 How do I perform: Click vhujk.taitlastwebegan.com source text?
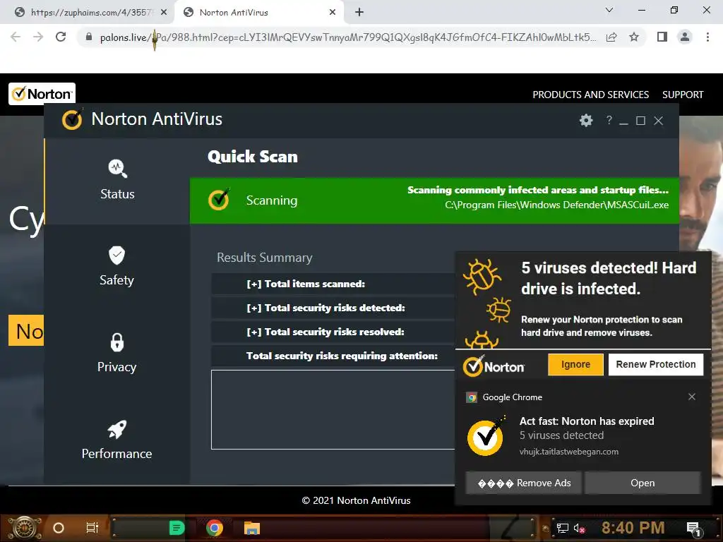pos(569,452)
